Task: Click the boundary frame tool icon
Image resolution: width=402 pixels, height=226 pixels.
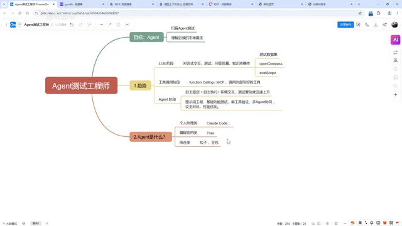Action: (x=127, y=24)
